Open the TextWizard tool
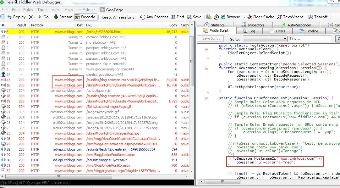 click(x=290, y=17)
